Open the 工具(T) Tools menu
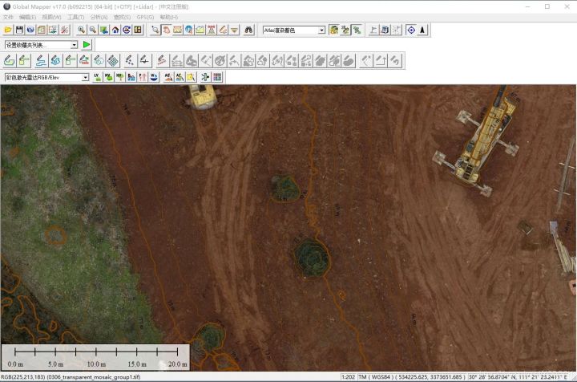The image size is (577, 382). [x=76, y=17]
